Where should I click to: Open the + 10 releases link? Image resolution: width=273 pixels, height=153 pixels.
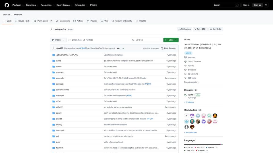[189, 102]
